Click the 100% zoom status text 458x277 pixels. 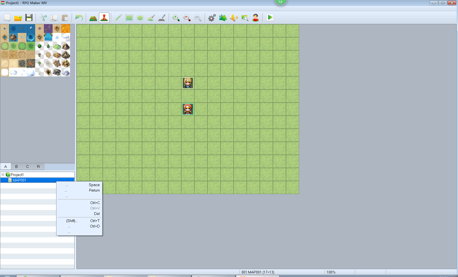click(x=331, y=272)
